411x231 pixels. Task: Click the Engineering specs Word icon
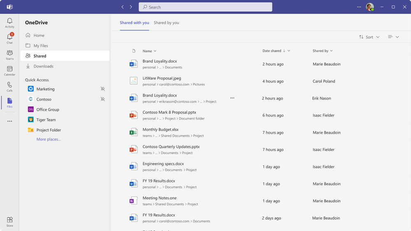133,166
